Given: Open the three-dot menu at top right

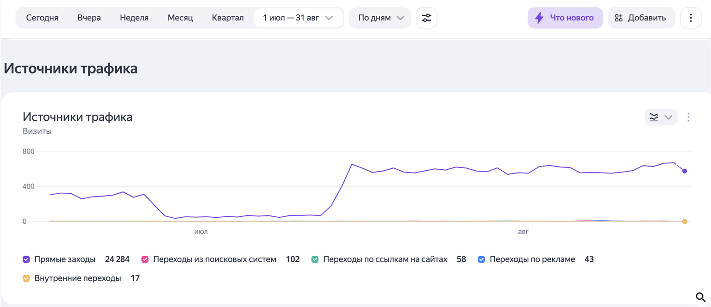Looking at the screenshot, I should point(691,18).
